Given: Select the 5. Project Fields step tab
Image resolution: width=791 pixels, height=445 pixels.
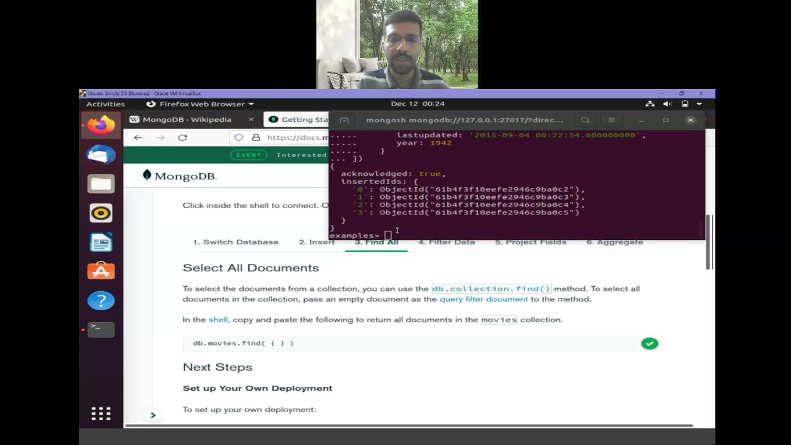Looking at the screenshot, I should pyautogui.click(x=530, y=242).
